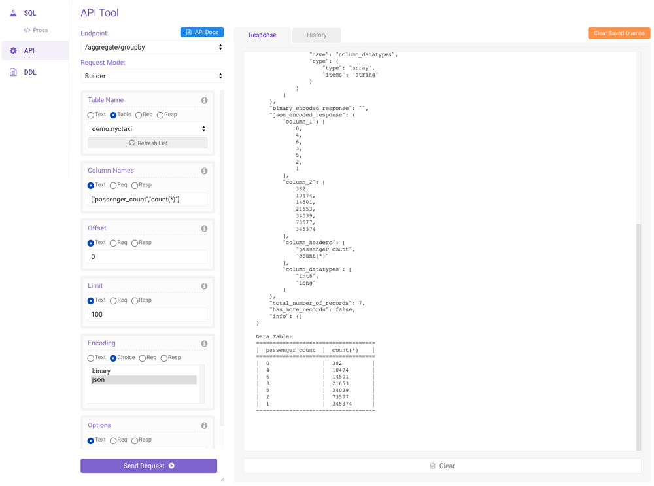
Task: Open the Request Mode dropdown
Action: tap(152, 76)
